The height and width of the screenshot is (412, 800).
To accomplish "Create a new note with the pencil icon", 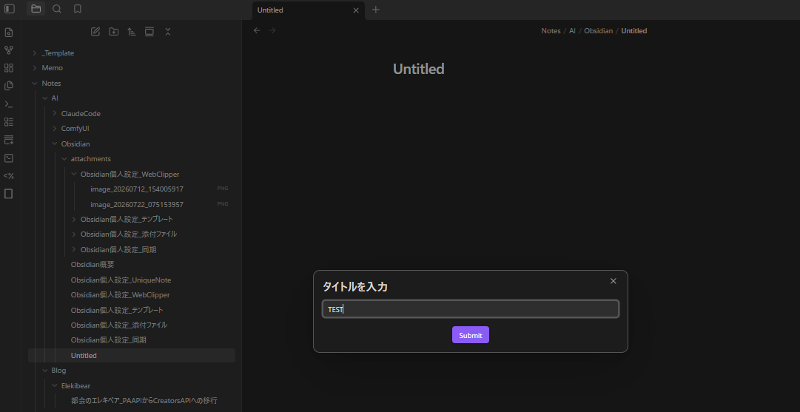I will (95, 32).
